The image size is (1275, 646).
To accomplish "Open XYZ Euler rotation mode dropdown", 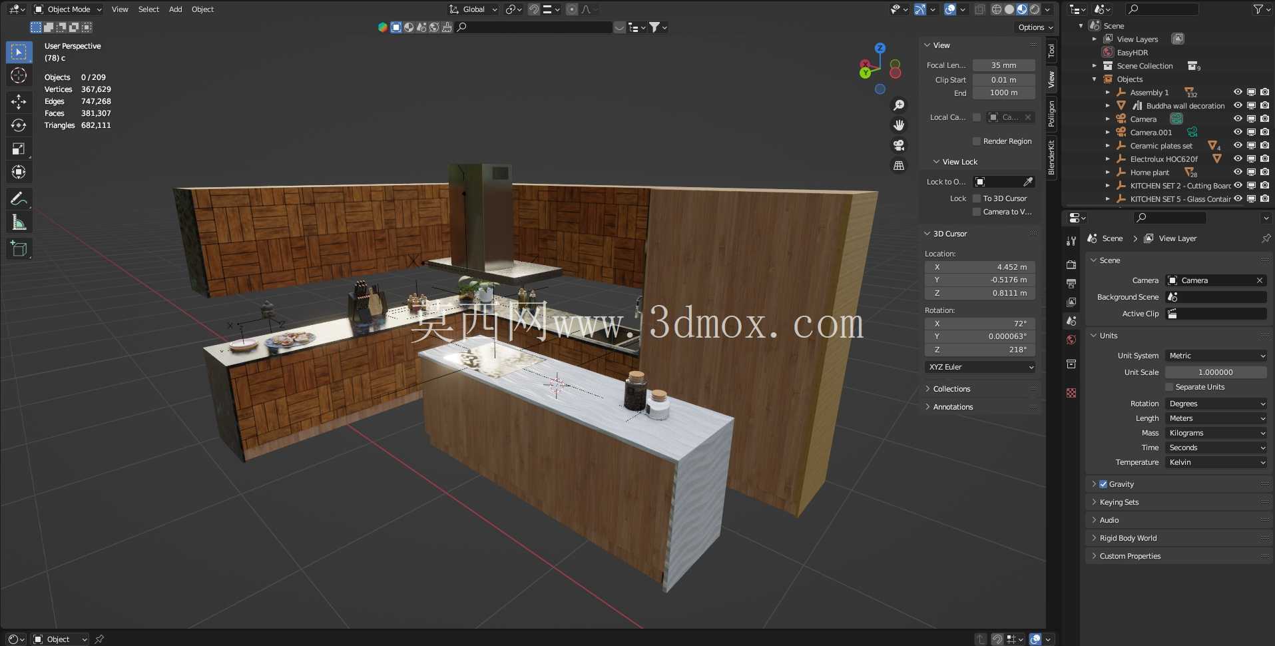I will tap(980, 367).
